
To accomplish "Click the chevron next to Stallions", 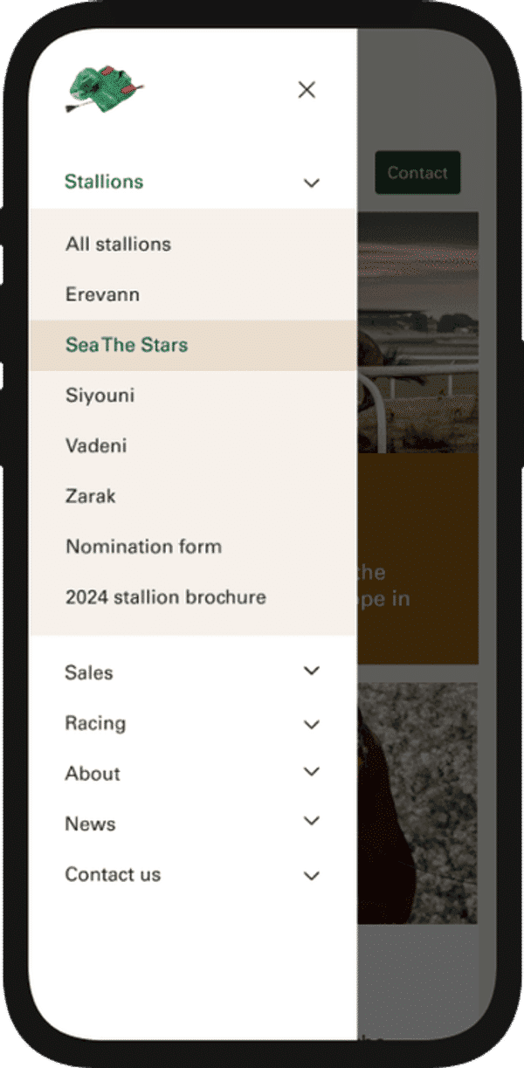I will [x=311, y=183].
